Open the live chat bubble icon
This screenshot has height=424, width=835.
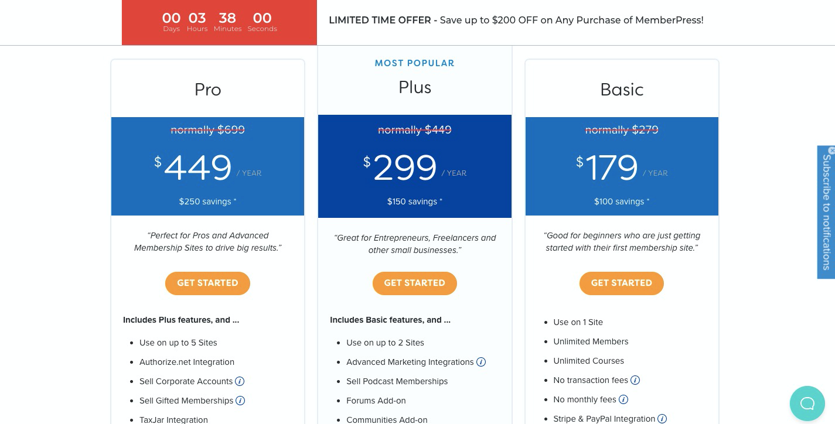pos(807,403)
